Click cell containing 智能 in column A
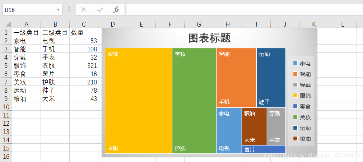Screen dimensions: 363x162 [27, 49]
